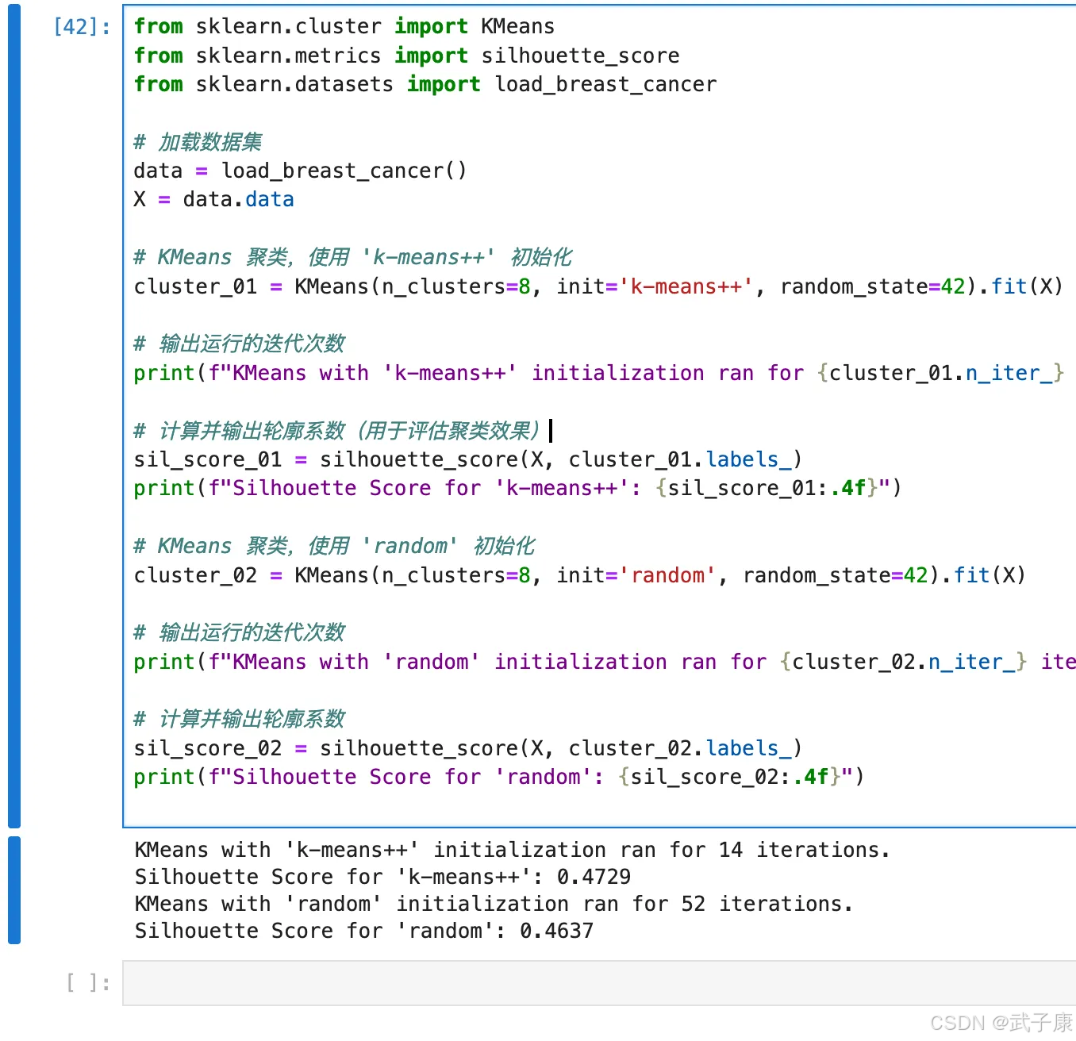This screenshot has height=1041, width=1076.
Task: Click the blue collapse bar beside the code cell
Action: 14,416
